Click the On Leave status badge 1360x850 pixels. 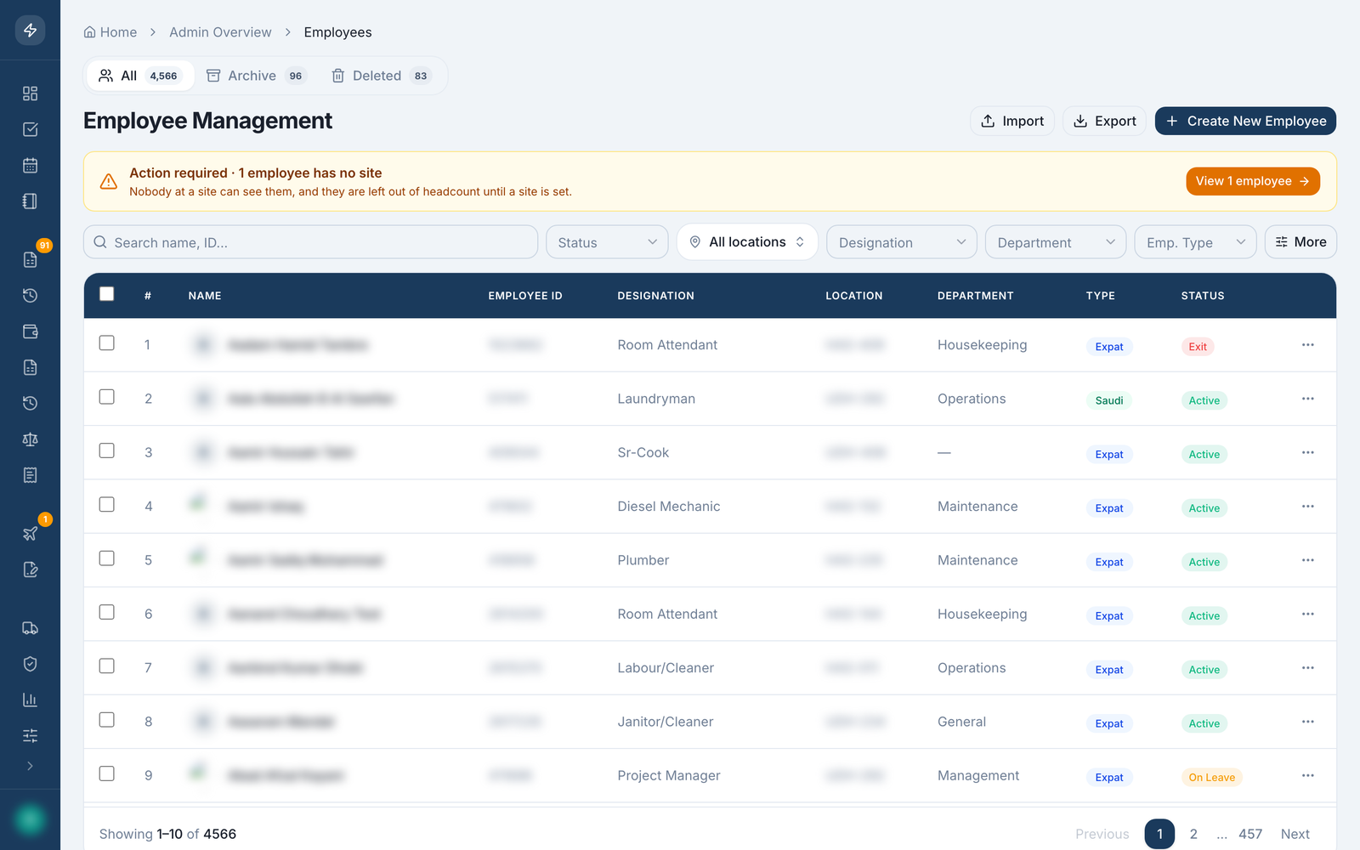(1211, 777)
